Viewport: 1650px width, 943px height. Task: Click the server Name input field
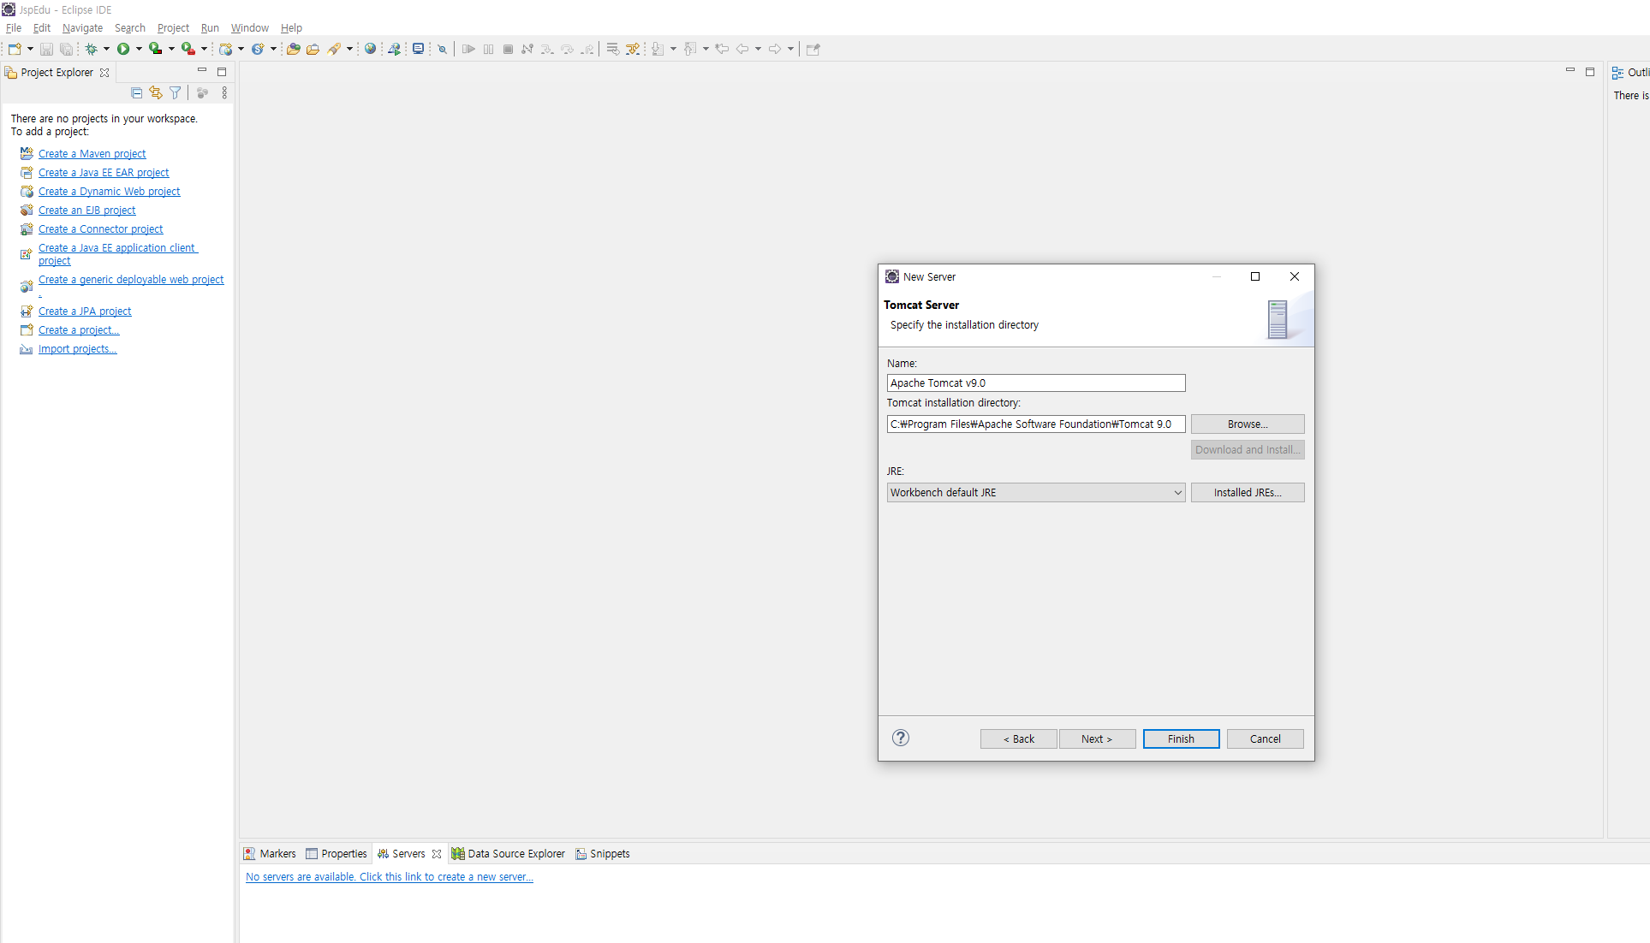coord(1036,383)
